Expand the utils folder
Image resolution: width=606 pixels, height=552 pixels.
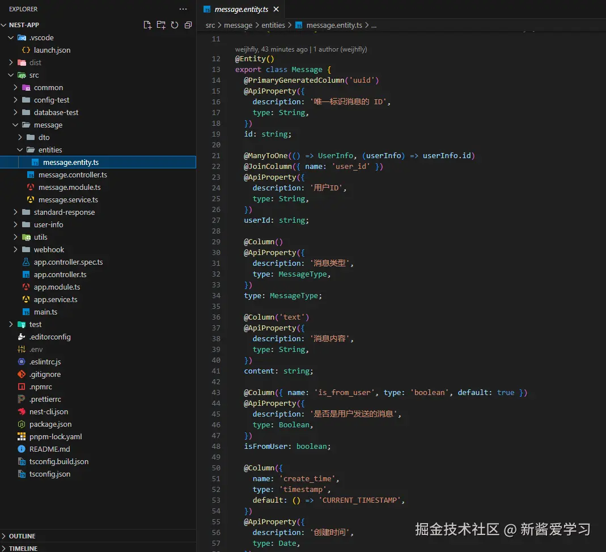coord(15,237)
